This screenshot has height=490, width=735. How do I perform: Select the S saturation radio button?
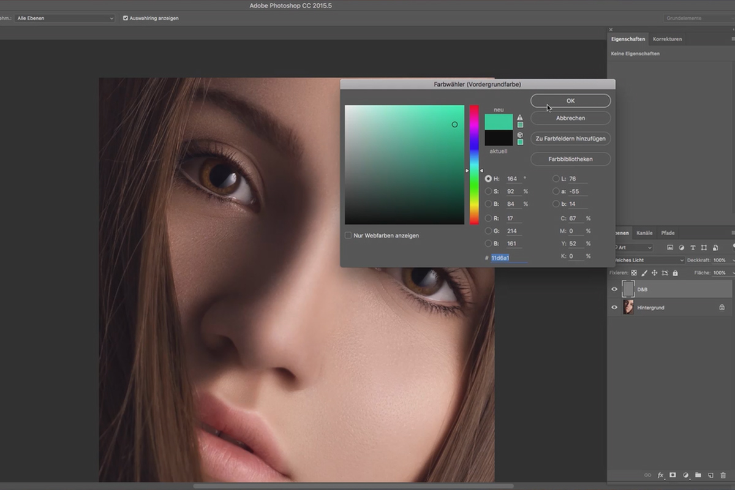click(x=488, y=192)
